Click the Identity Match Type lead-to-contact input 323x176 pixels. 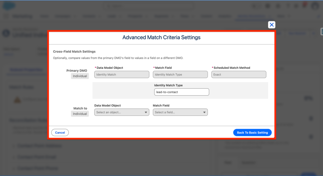click(181, 92)
